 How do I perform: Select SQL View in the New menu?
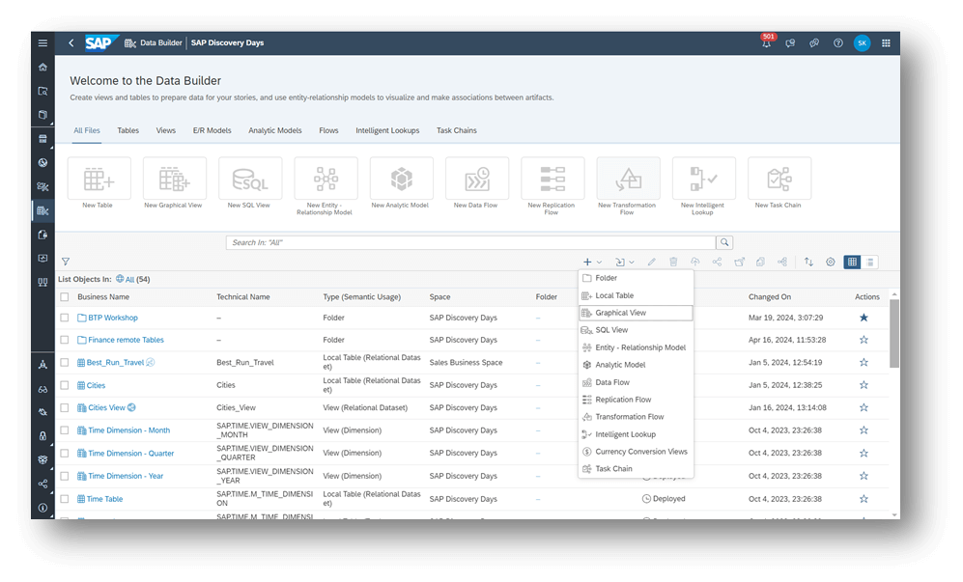[636, 330]
